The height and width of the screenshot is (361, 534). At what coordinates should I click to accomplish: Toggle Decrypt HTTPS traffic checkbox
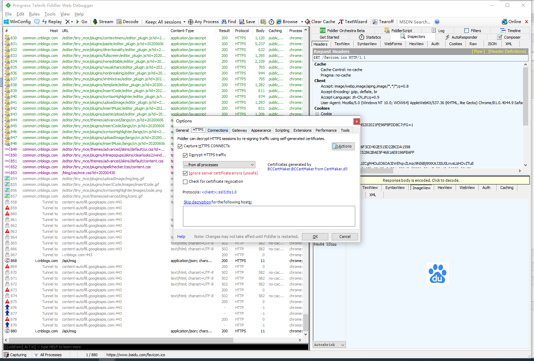pyautogui.click(x=185, y=155)
